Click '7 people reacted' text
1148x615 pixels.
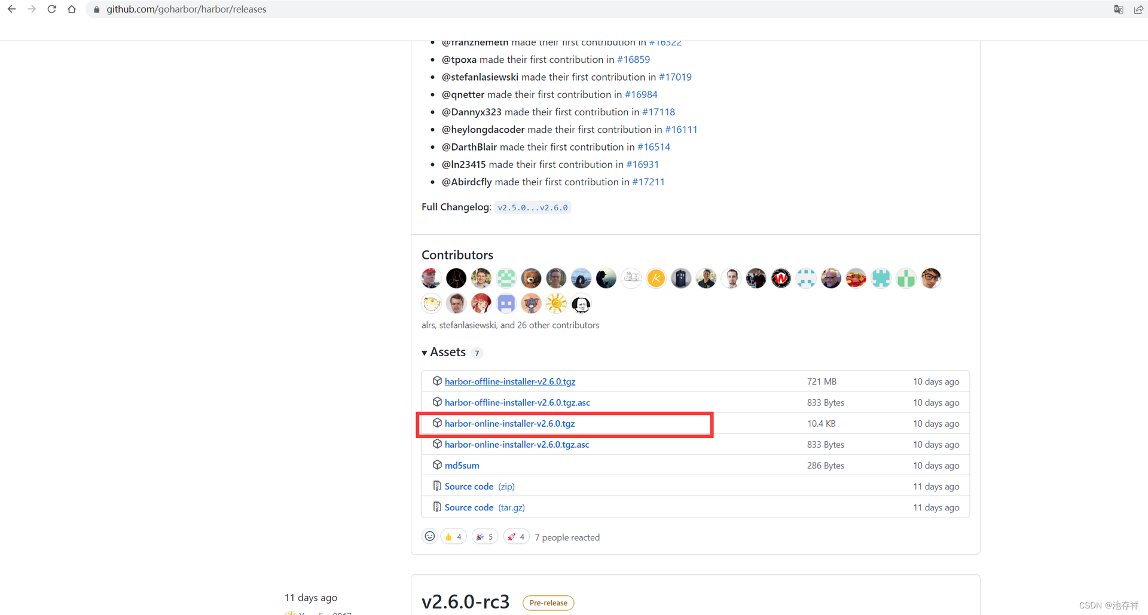(x=567, y=538)
